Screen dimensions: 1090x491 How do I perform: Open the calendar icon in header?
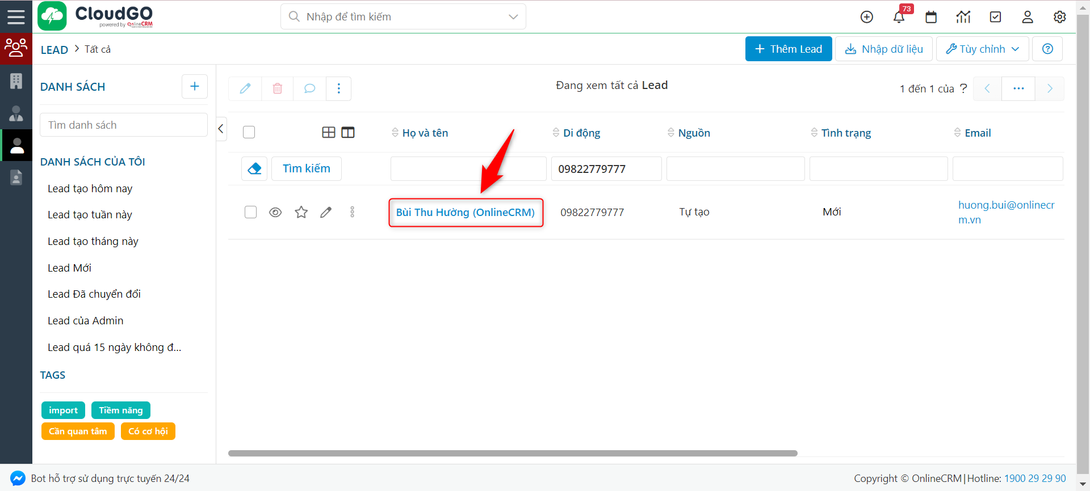(931, 17)
